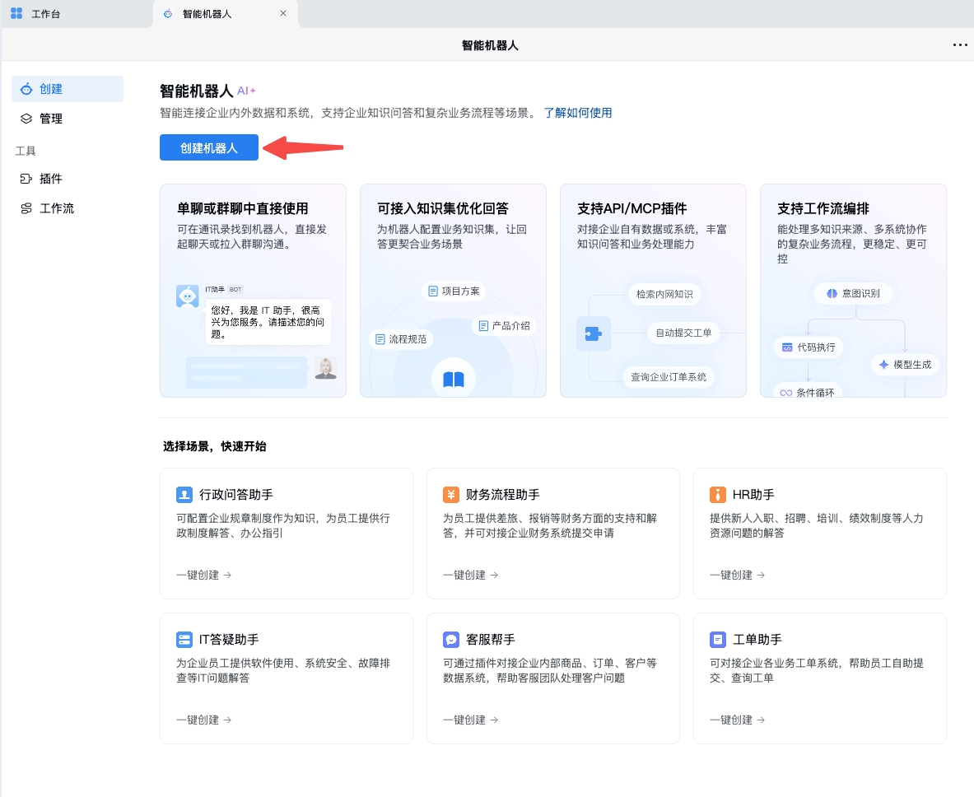
Task: Select 创建 in the sidebar
Action: 67,89
